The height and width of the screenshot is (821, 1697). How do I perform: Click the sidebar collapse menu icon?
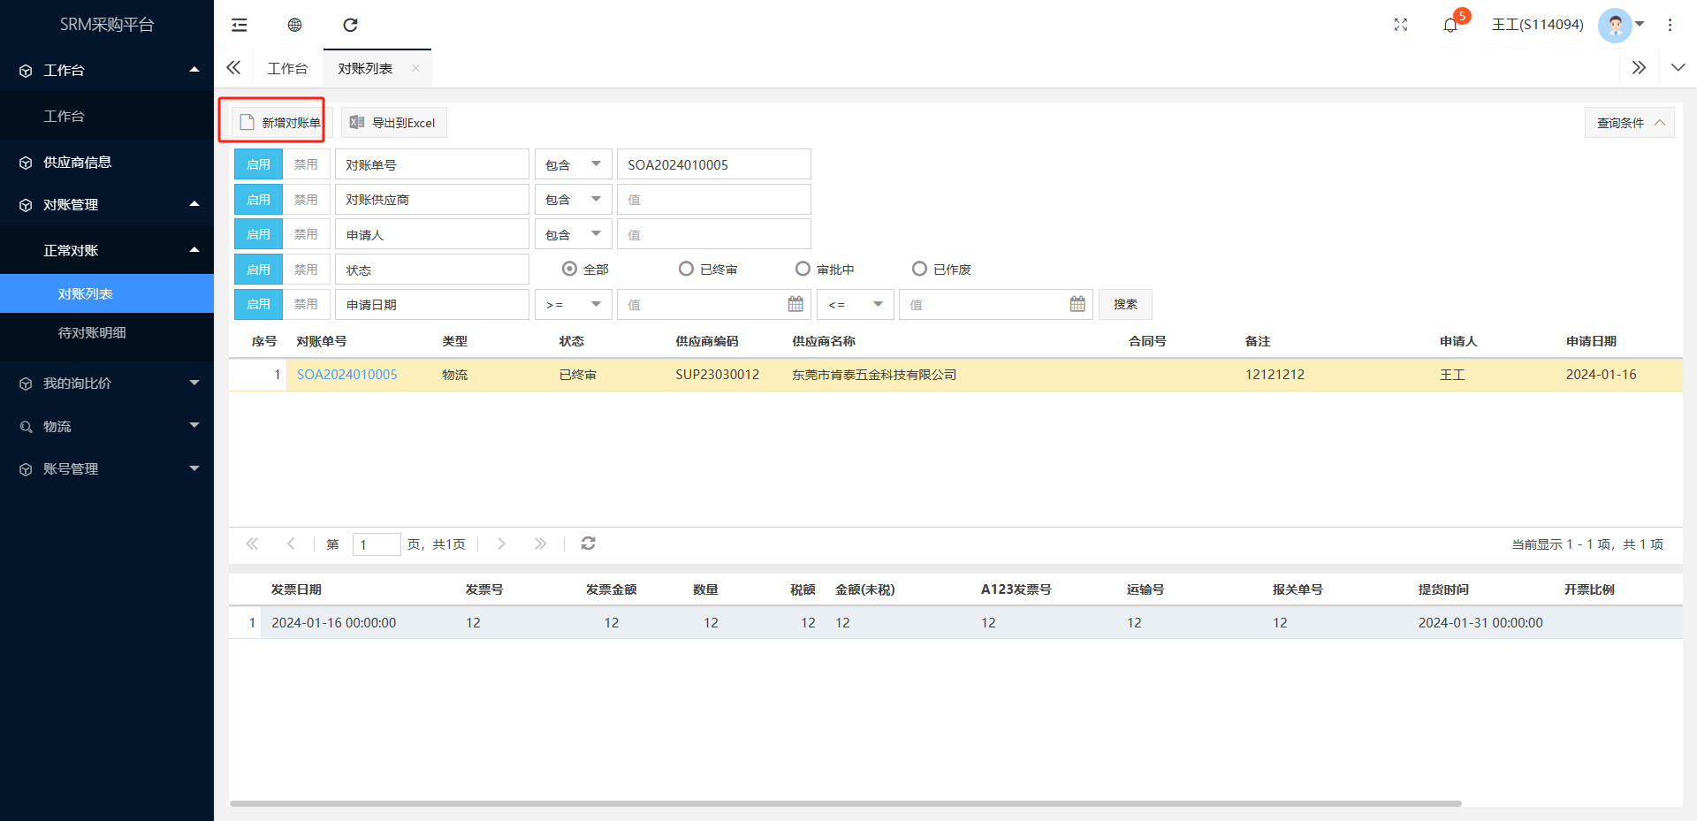click(240, 25)
